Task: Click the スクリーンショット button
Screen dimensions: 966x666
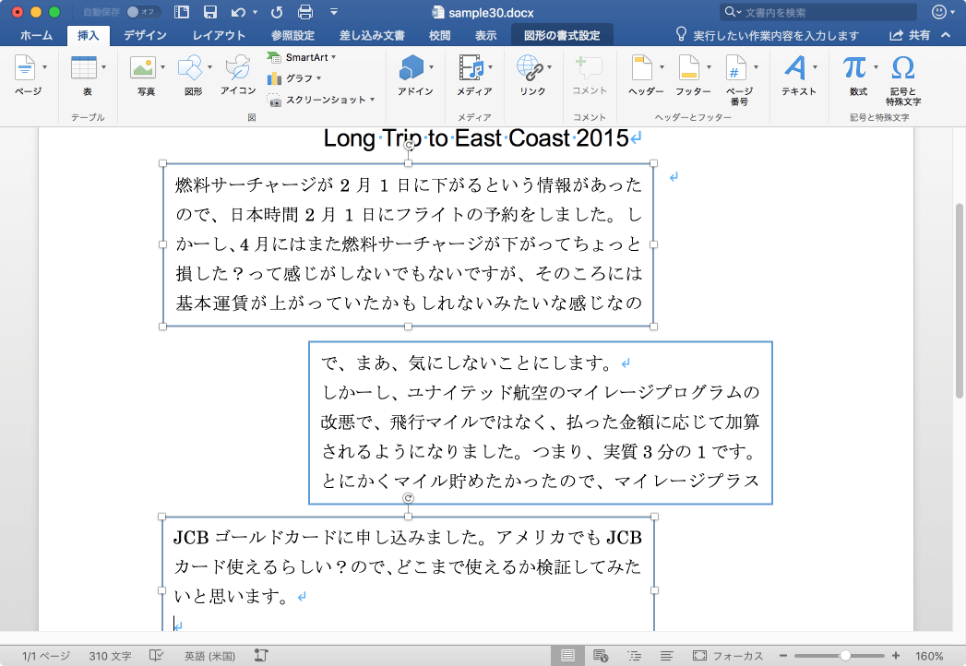Action: click(321, 100)
